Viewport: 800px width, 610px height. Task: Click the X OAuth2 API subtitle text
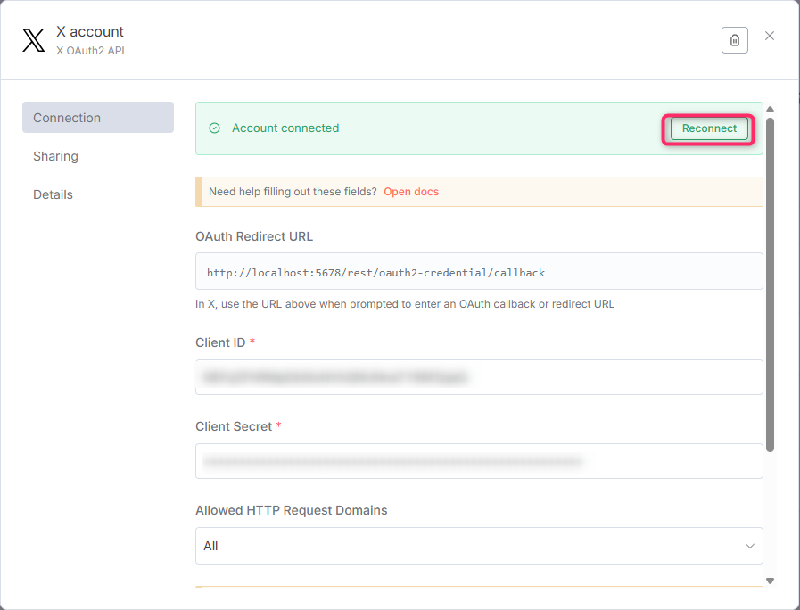click(90, 51)
